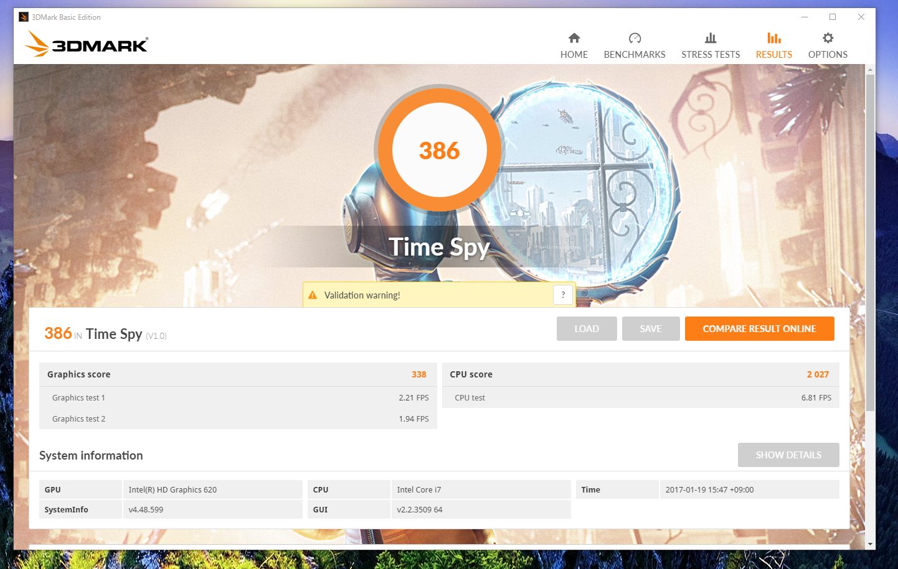Viewport: 898px width, 569px height.
Task: Click the LOAD button
Action: [587, 329]
